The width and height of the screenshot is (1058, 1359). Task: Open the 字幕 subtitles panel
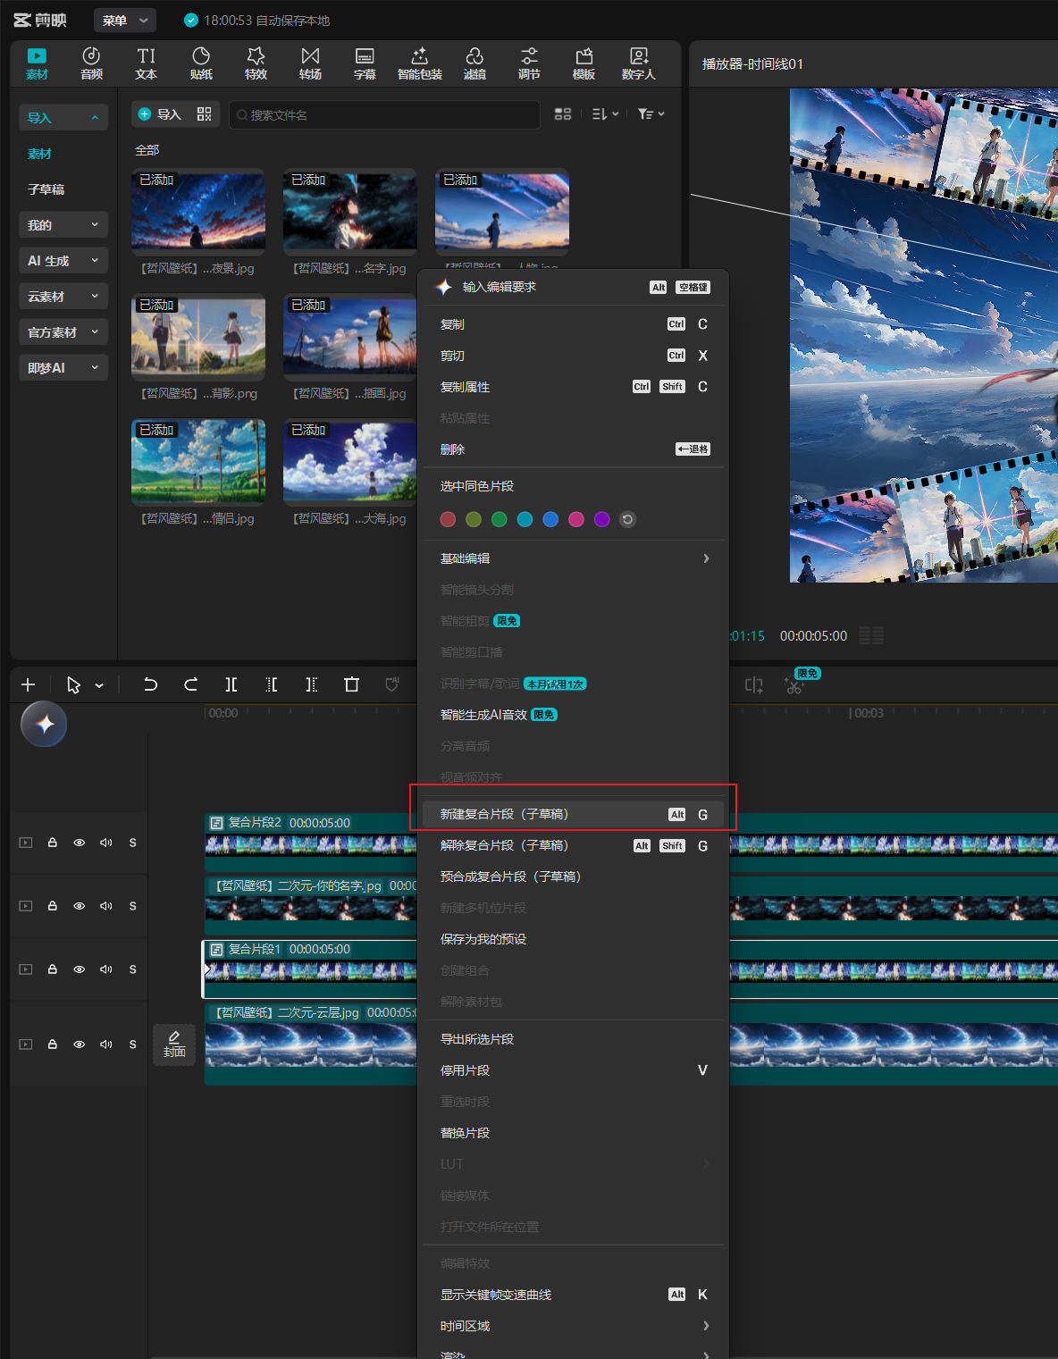[x=365, y=63]
